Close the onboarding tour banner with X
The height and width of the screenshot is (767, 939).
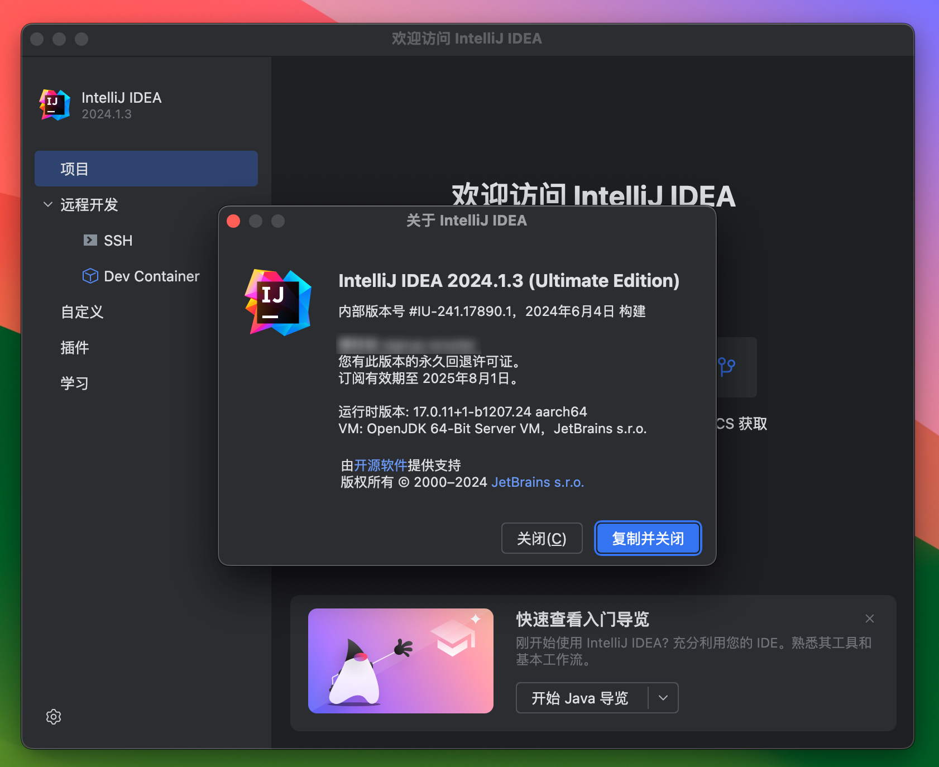point(869,619)
